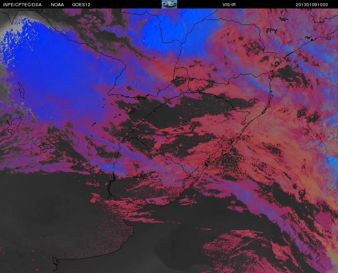Select the NOAA label in header
This screenshot has width=338, height=273.
(x=57, y=5)
